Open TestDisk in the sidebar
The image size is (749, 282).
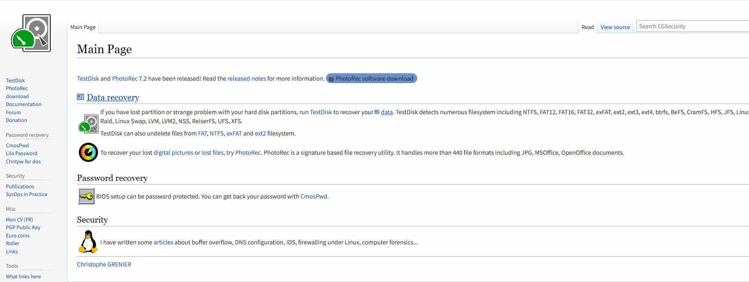(15, 80)
